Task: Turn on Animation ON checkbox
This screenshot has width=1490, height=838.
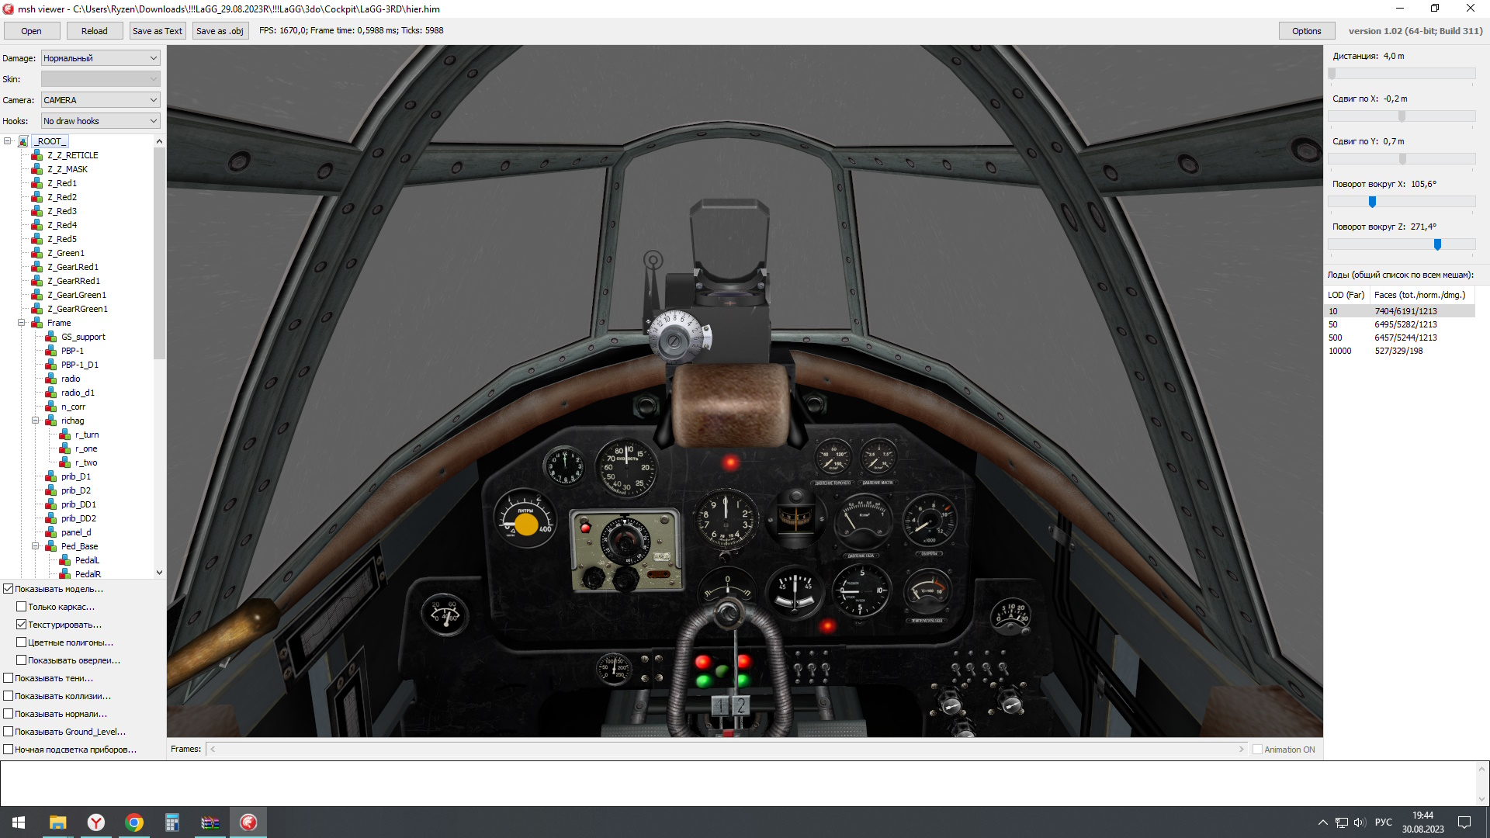Action: tap(1257, 750)
